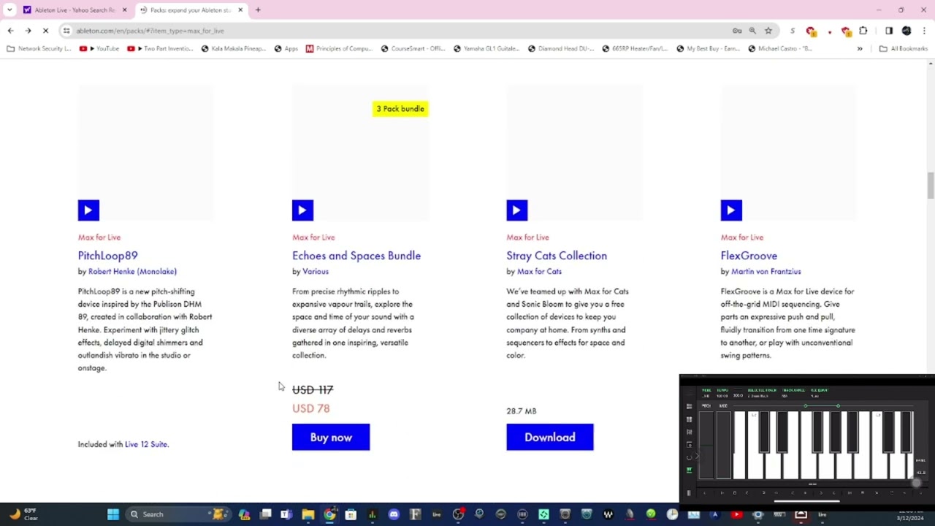
Task: Open the PitchLoop89 pack page
Action: click(107, 256)
